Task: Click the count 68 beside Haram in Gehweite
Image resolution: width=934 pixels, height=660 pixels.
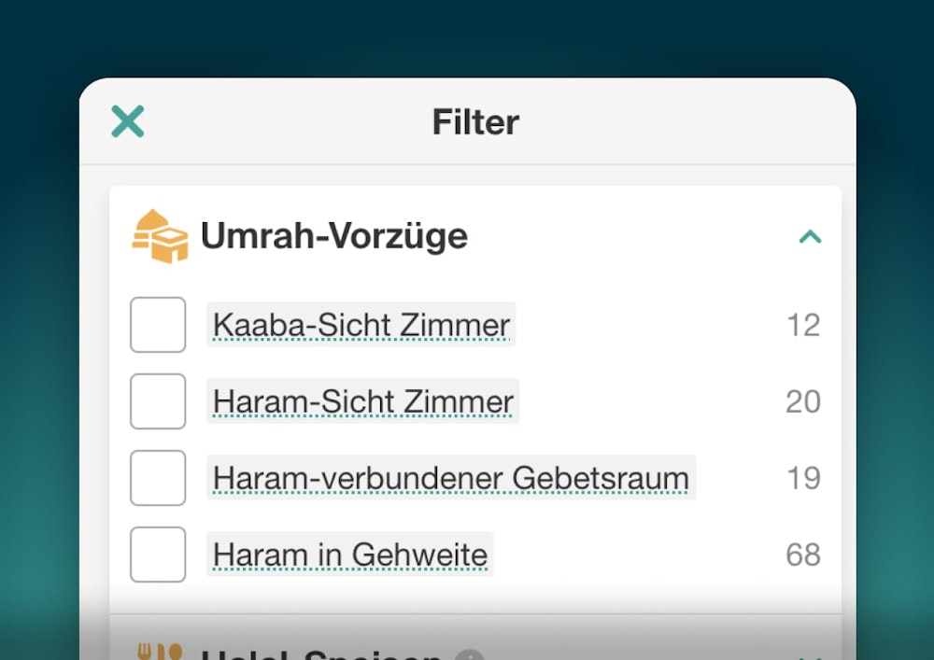Action: [x=803, y=555]
